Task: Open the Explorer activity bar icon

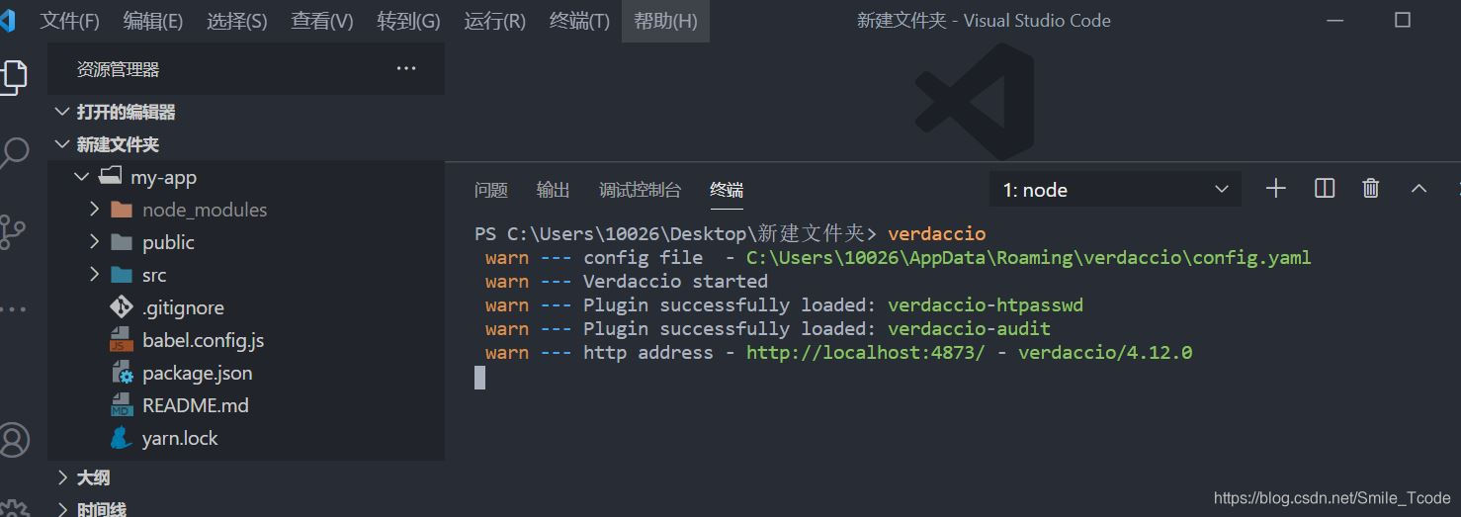Action: pos(13,76)
